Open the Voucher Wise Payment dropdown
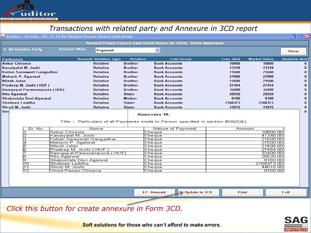Screen dimensions: 311x233 coord(158,50)
